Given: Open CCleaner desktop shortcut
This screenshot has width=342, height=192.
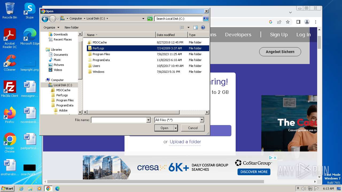Looking at the screenshot, I should 10,63.
